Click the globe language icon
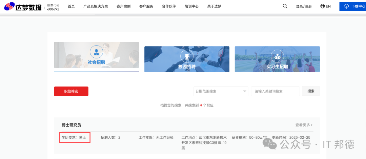The height and width of the screenshot is (159, 366). (x=323, y=6)
